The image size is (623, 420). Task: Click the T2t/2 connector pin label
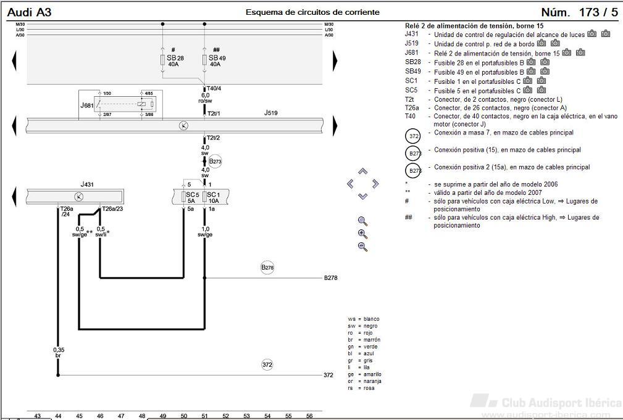pos(214,138)
